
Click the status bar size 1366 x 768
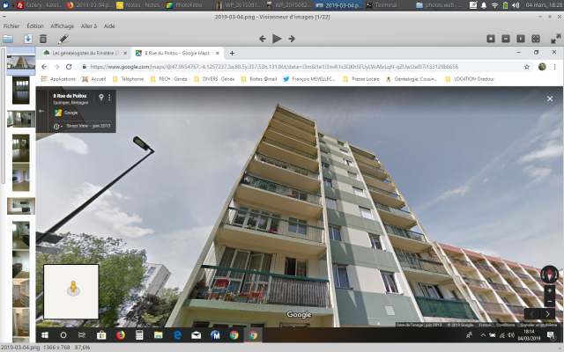56,348
